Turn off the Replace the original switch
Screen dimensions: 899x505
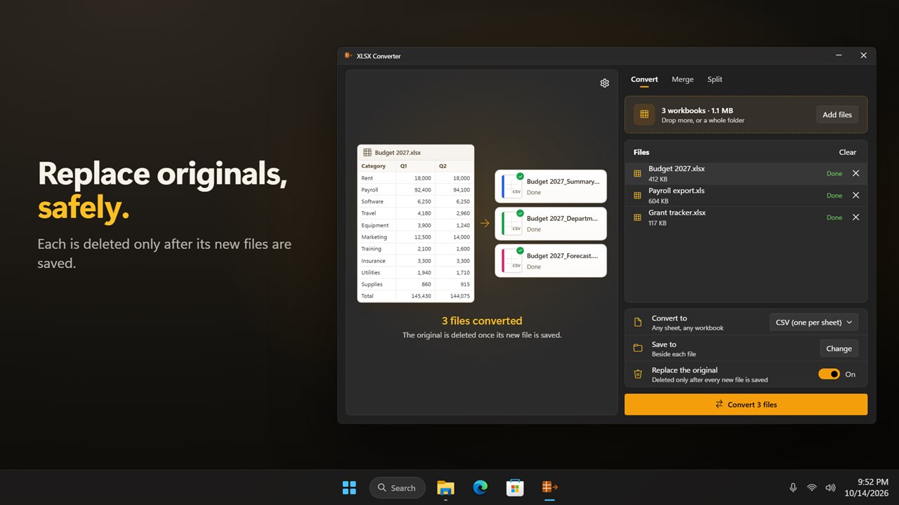click(x=829, y=374)
